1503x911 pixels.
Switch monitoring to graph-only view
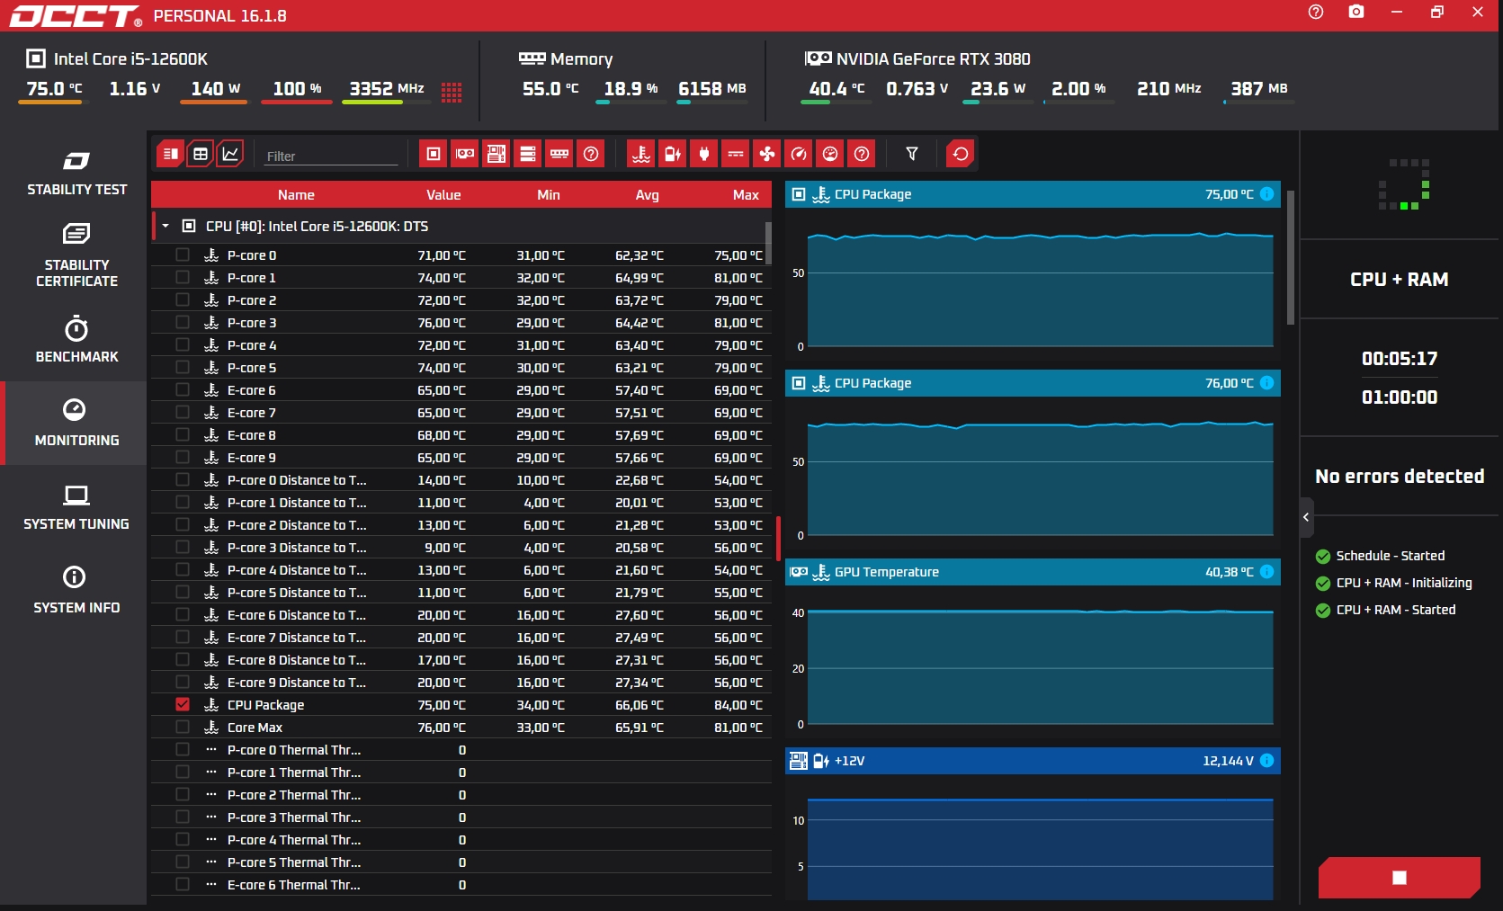tap(230, 154)
